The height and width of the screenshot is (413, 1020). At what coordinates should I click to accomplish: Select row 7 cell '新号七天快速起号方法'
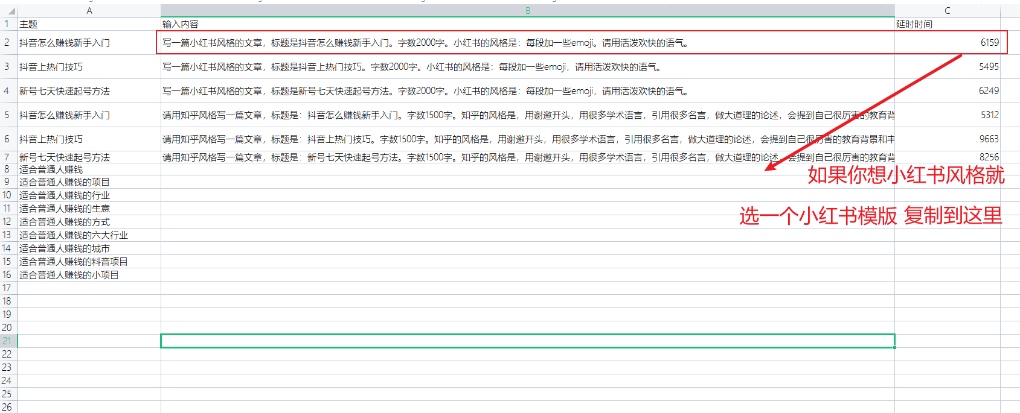[89, 157]
